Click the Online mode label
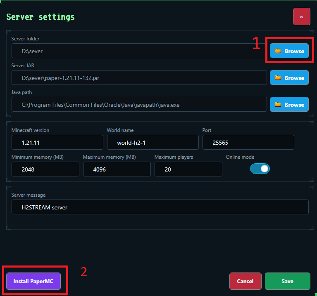The height and width of the screenshot is (296, 317). [x=240, y=157]
